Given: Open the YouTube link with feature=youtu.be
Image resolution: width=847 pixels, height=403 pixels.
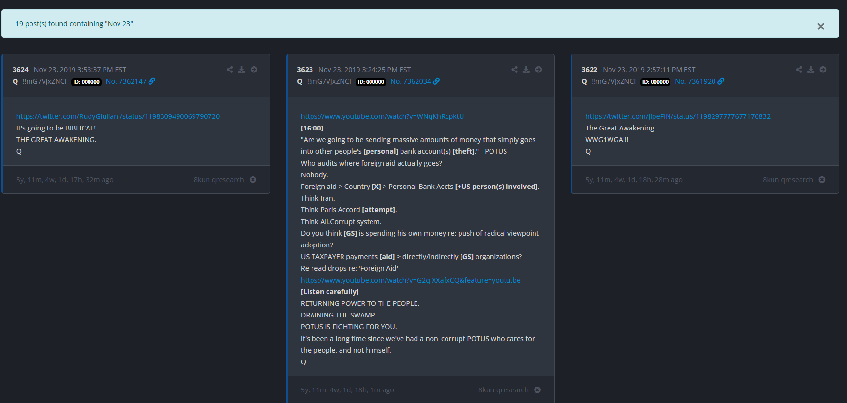Looking at the screenshot, I should pyautogui.click(x=410, y=280).
